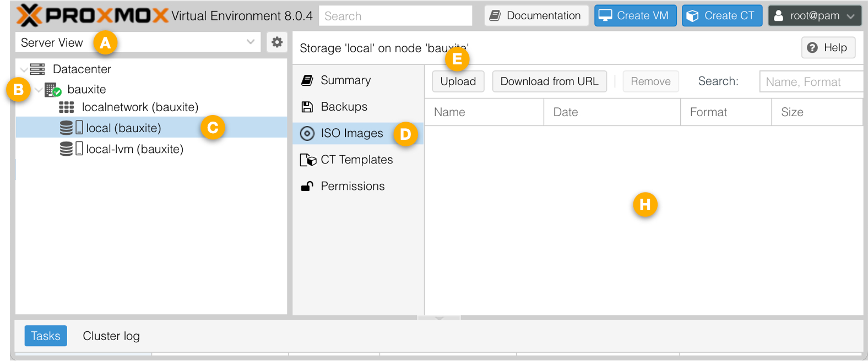Click the Summary book icon
Image resolution: width=868 pixels, height=361 pixels.
[x=307, y=80]
